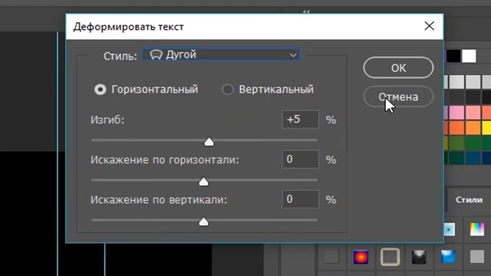
Task: Apply the red-yellow radial gradient style thumbnail
Action: 361,258
